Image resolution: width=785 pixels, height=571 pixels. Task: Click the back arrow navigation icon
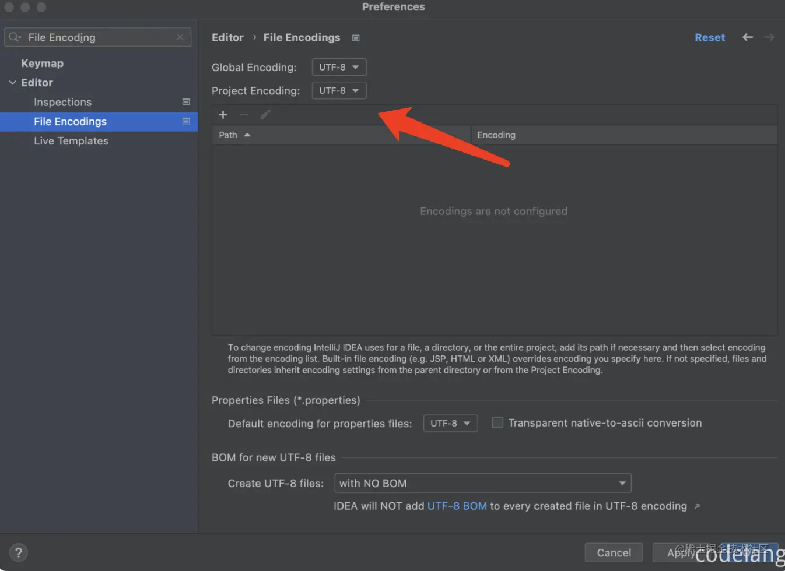747,37
